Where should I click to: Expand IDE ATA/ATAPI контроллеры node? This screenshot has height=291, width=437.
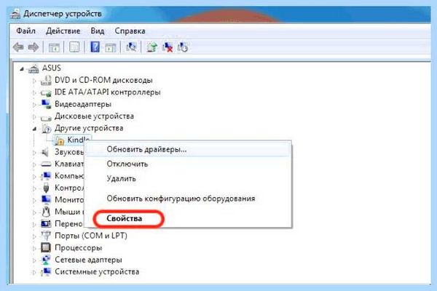[x=34, y=93]
